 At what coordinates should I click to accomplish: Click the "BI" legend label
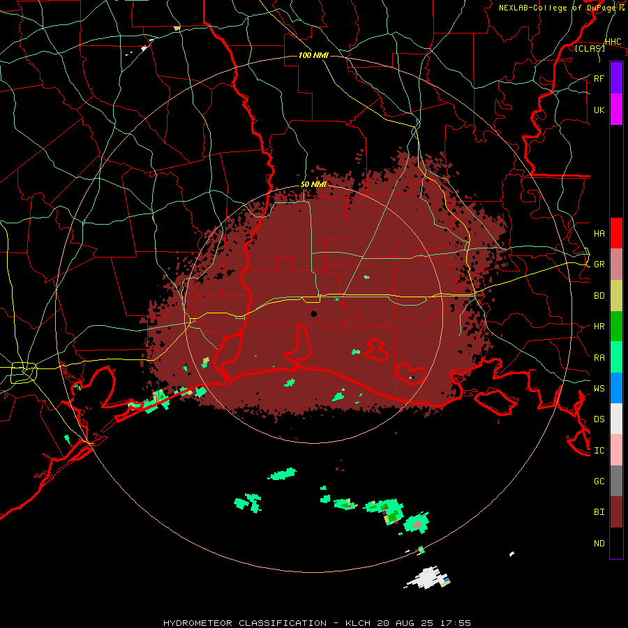click(x=599, y=512)
